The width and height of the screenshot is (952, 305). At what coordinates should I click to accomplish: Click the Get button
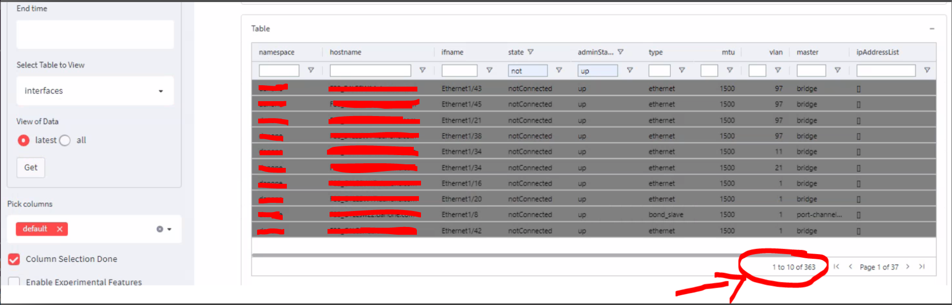[31, 167]
